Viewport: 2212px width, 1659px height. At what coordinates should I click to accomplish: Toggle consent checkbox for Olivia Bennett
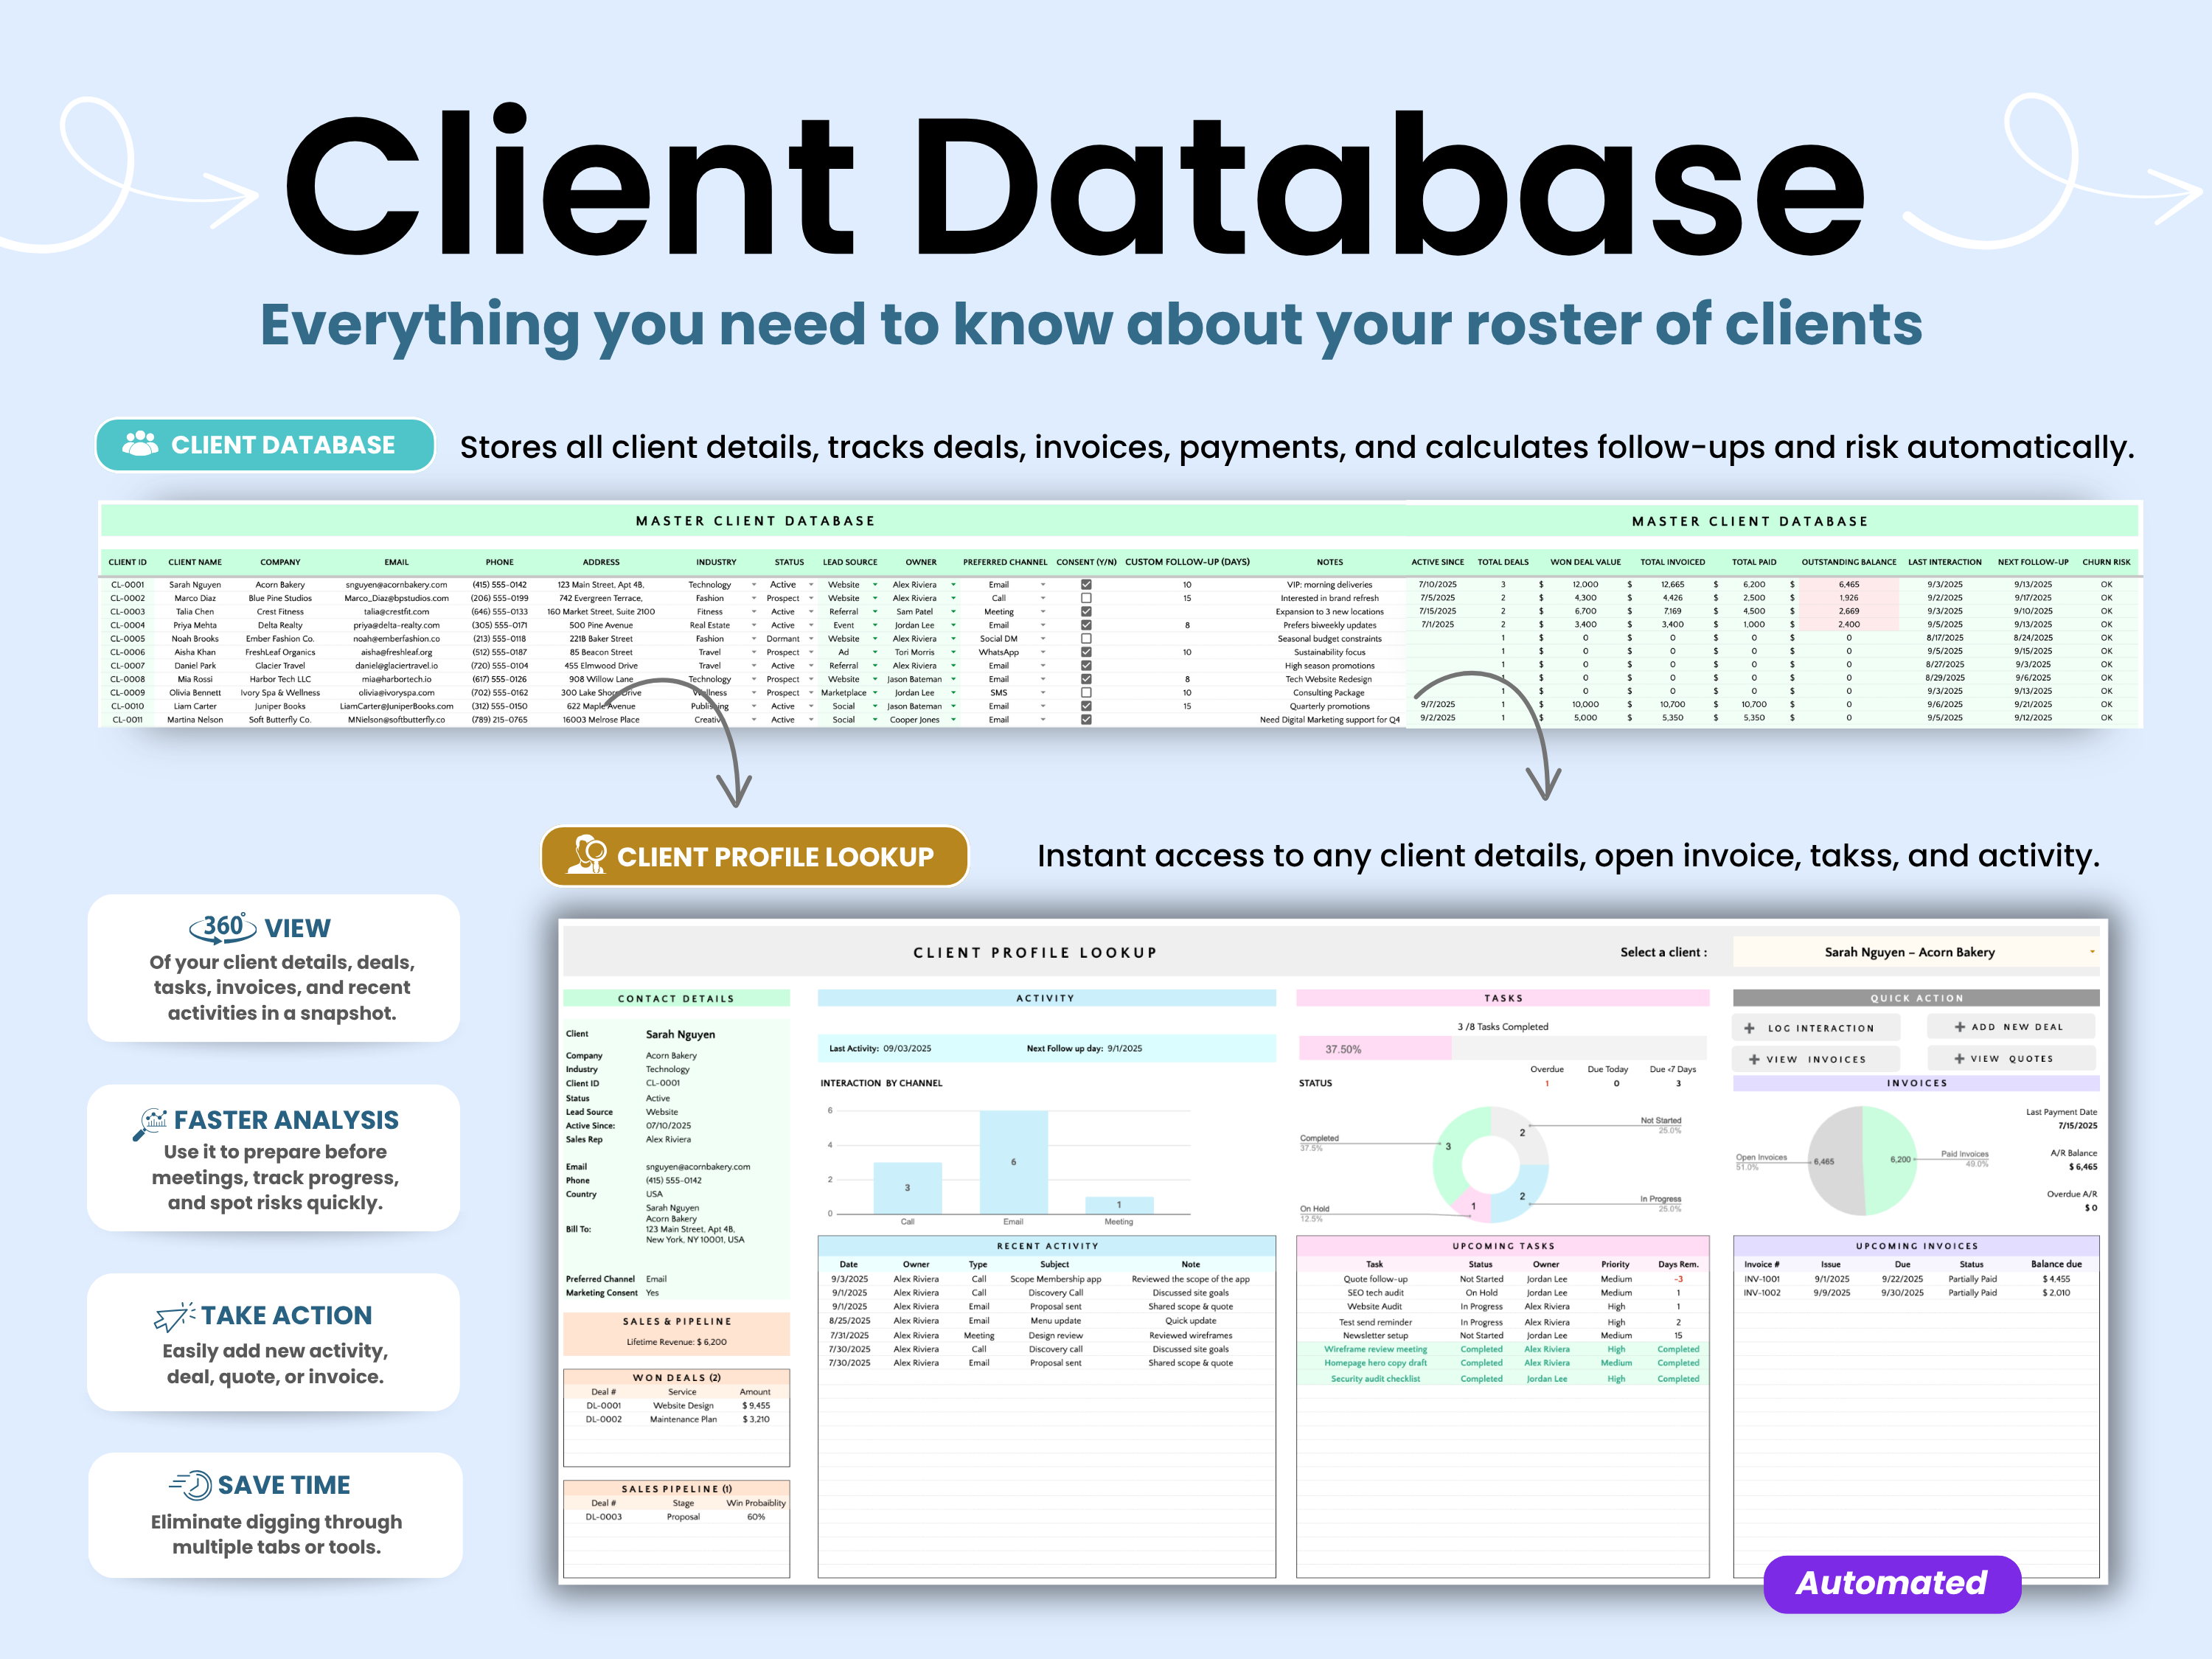[1086, 692]
